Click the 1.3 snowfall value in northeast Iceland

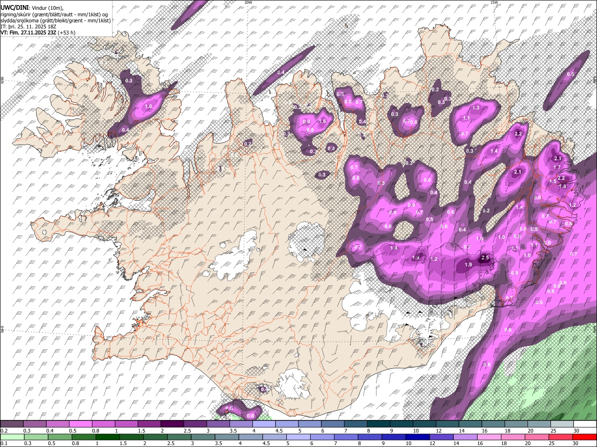(476, 108)
